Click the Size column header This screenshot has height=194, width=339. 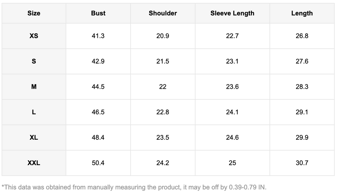tap(34, 13)
